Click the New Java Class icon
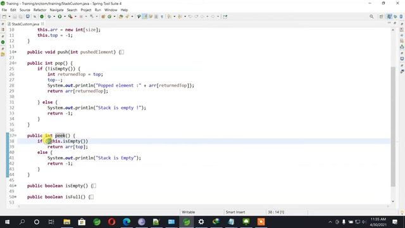Image resolution: width=405 pixels, height=228 pixels. tap(109, 16)
